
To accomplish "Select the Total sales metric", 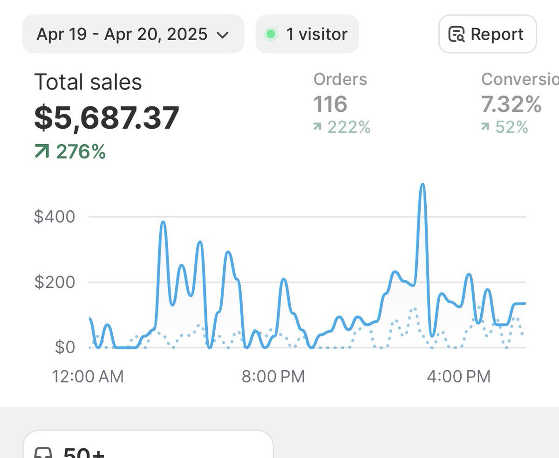I will click(x=88, y=83).
